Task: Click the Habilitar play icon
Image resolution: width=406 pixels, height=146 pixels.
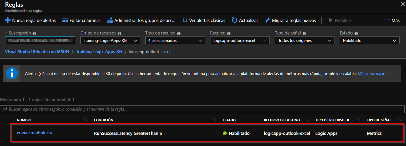Action: tap(330, 20)
